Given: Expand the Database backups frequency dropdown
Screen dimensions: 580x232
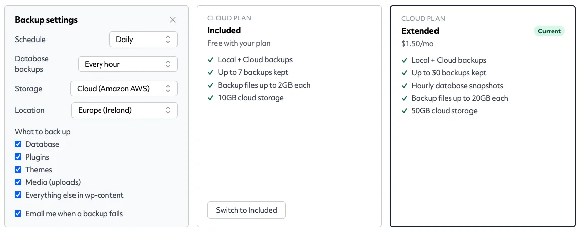Looking at the screenshot, I should [128, 64].
